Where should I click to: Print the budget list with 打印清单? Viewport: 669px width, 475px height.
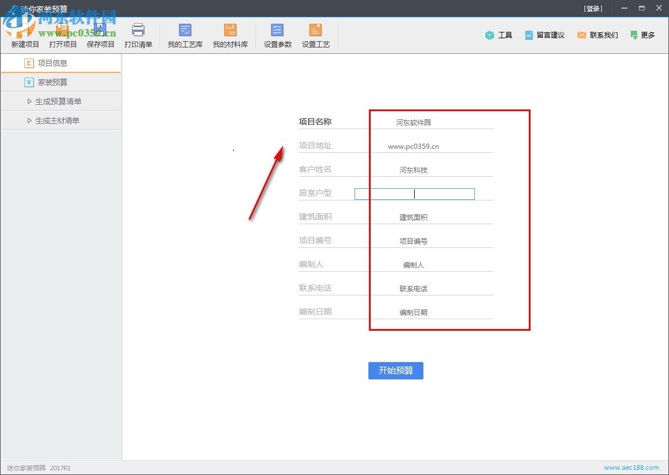click(x=138, y=35)
